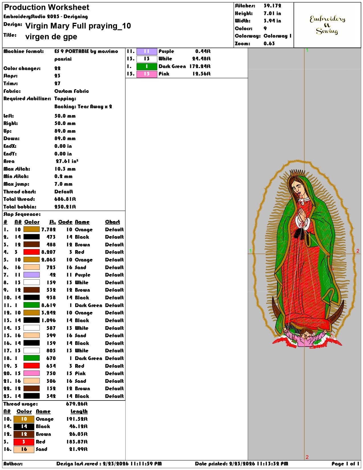Image resolution: width=363 pixels, height=470 pixels.
Task: Click the Max jump value 7.0 mm
Action: coord(63,184)
